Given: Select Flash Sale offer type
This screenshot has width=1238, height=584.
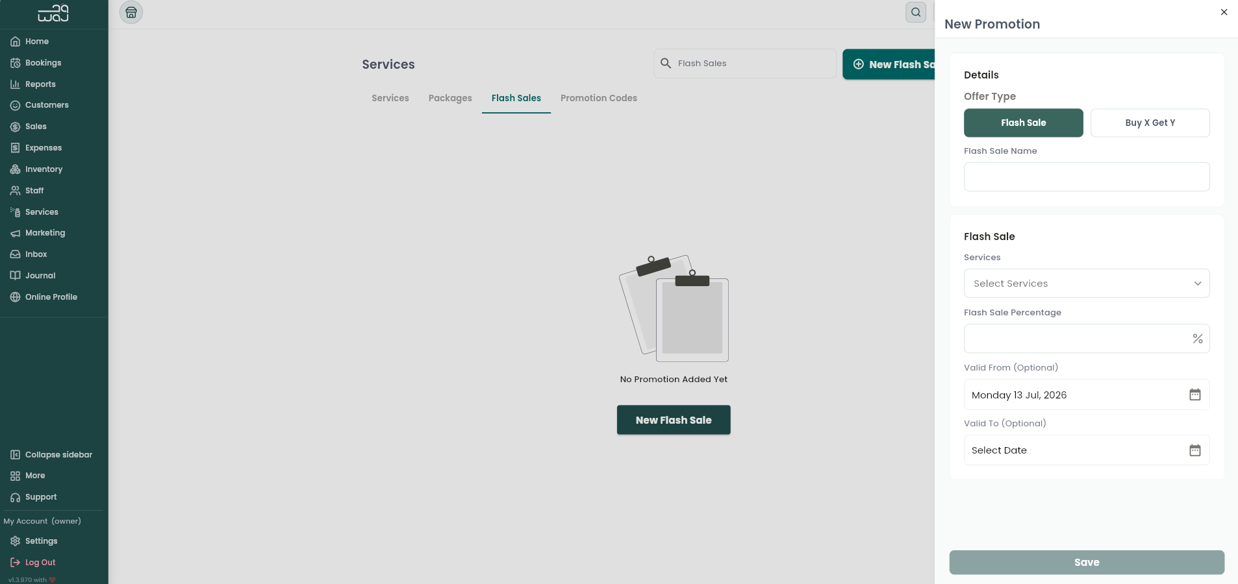Looking at the screenshot, I should tap(1024, 123).
